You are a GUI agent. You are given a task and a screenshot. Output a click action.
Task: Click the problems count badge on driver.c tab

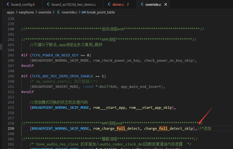pyautogui.click(x=128, y=4)
